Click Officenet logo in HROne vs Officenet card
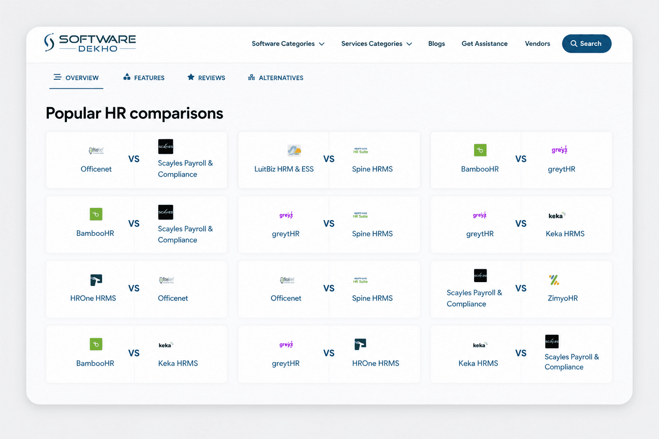Image resolution: width=659 pixels, height=439 pixels. coord(166,280)
